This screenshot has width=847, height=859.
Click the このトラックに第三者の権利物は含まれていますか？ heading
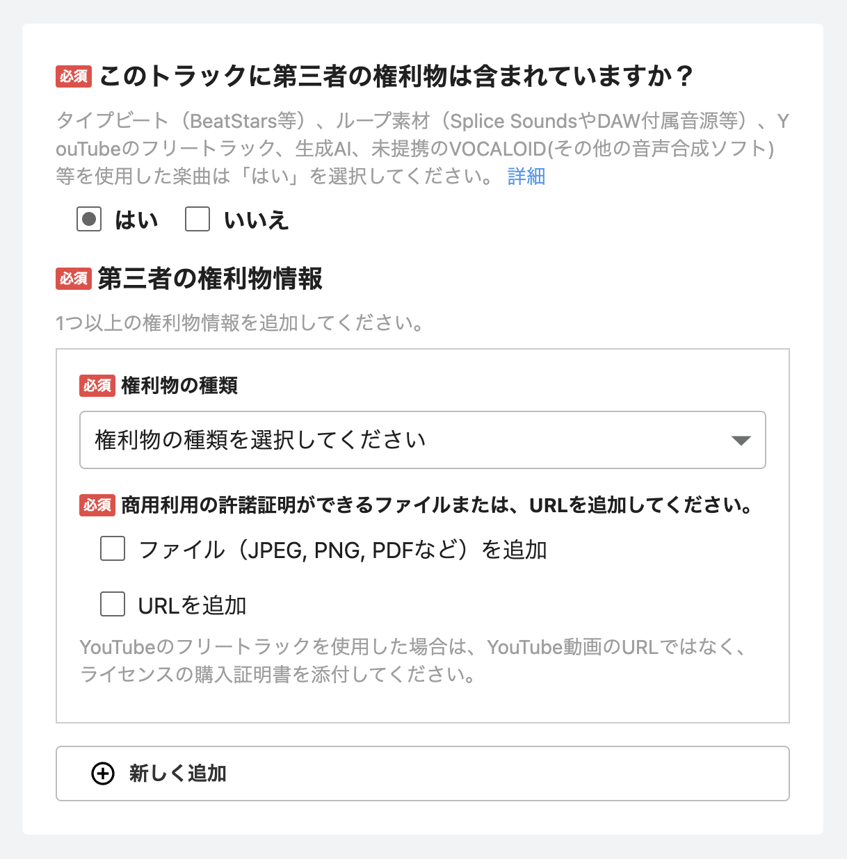click(x=396, y=76)
